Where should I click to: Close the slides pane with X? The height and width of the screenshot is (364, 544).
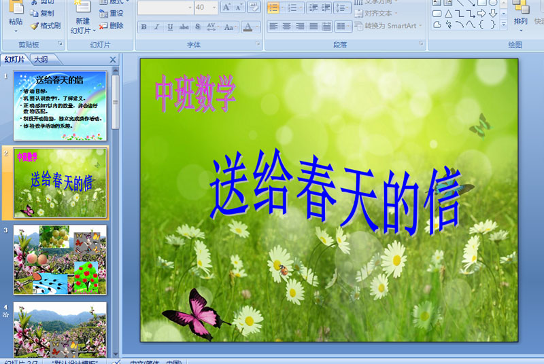click(113, 60)
